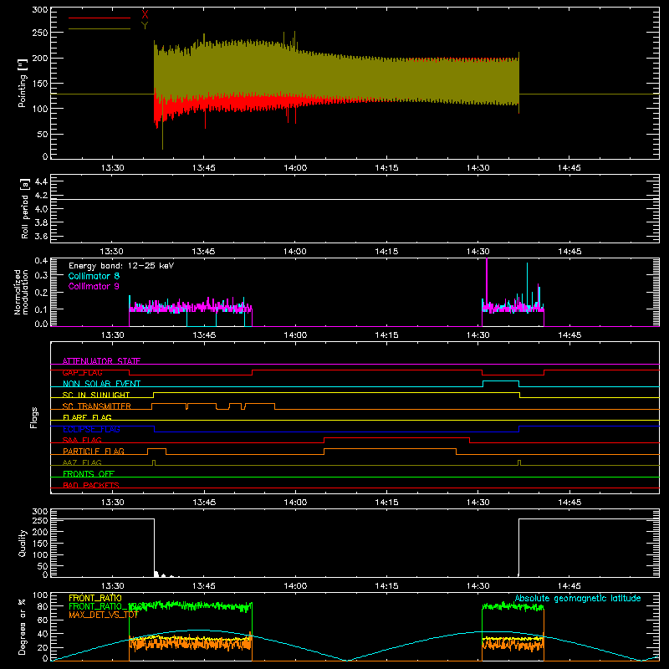The height and width of the screenshot is (669, 669).
Task: Select the SC_IN_SUNLIGHT flag label
Action: 96,395
